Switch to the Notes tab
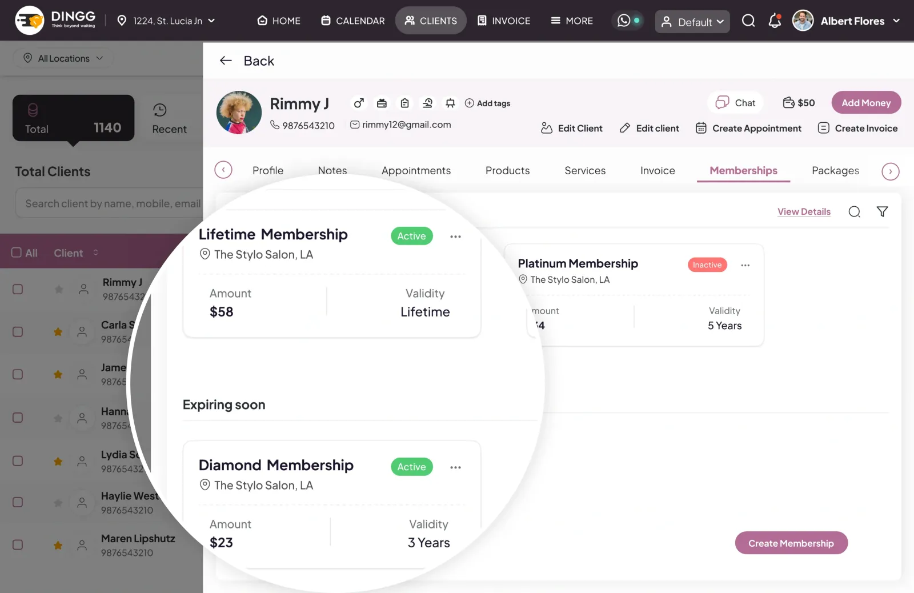The height and width of the screenshot is (593, 914). click(x=332, y=171)
